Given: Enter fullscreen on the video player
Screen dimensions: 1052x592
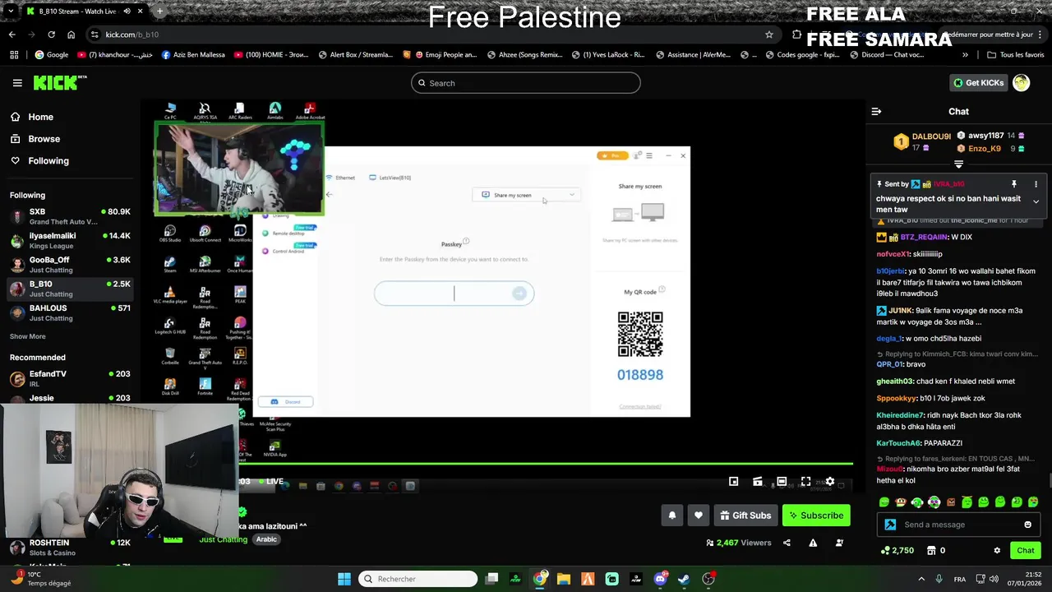Looking at the screenshot, I should pyautogui.click(x=805, y=482).
